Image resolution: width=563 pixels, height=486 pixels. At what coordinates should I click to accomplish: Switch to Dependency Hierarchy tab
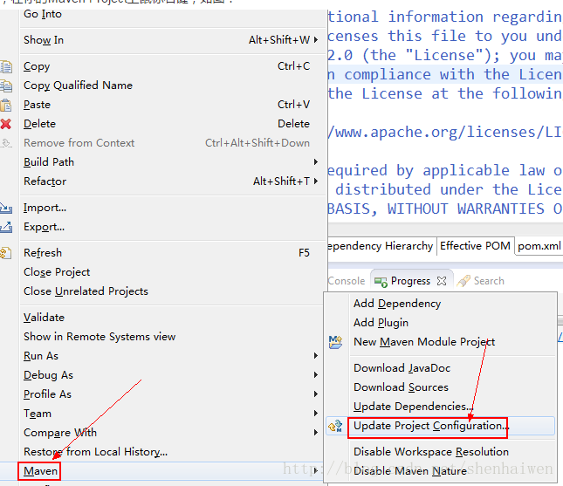pos(382,246)
